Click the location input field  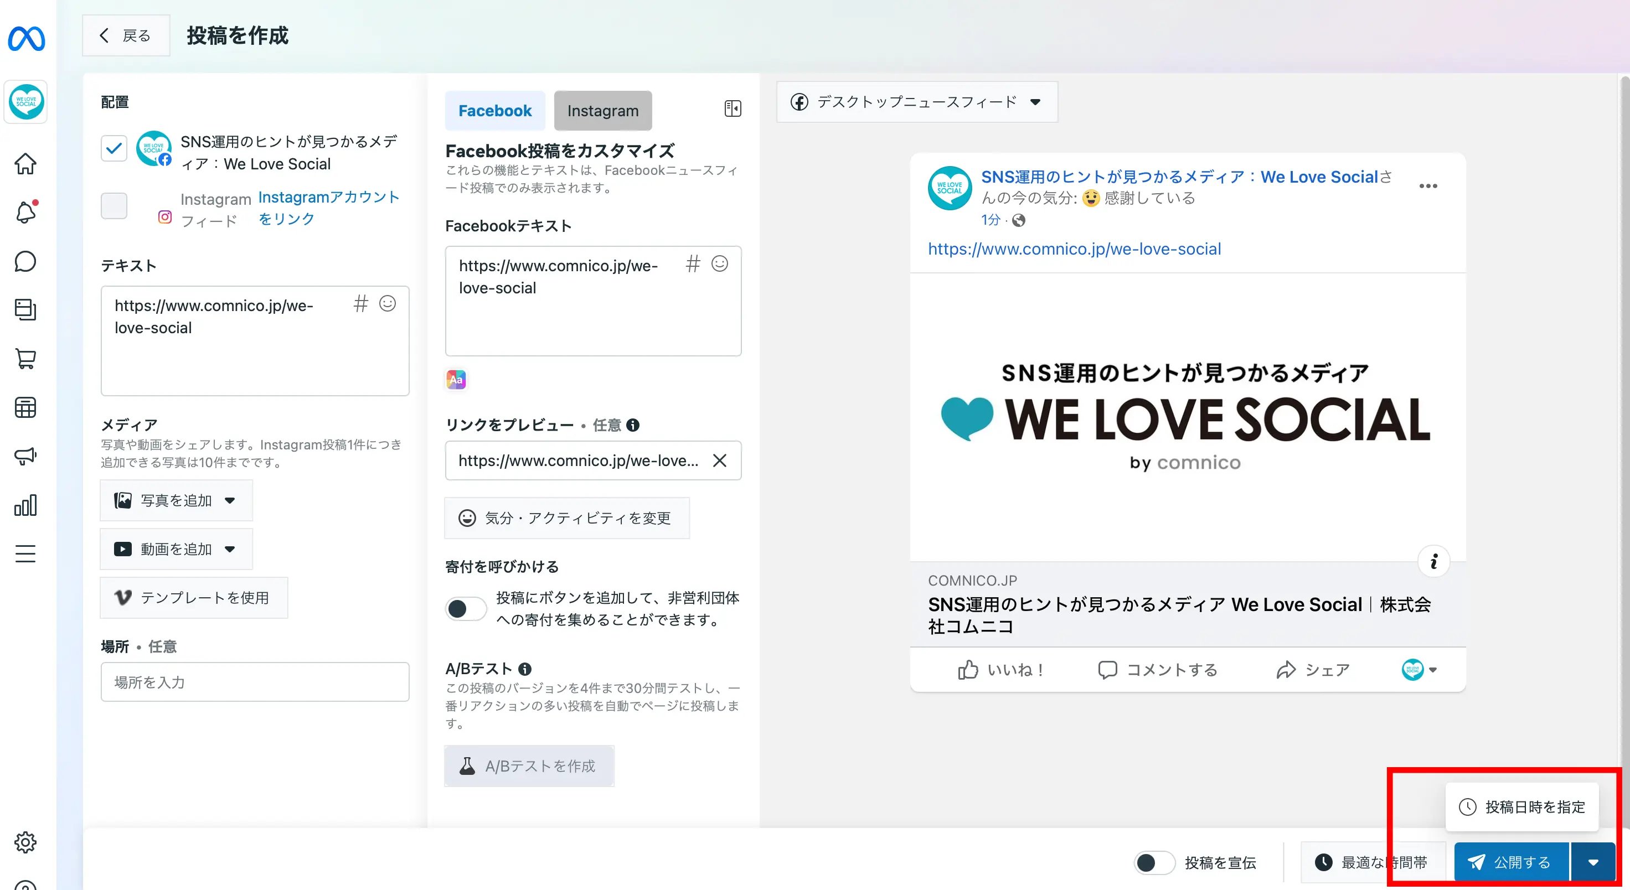255,682
